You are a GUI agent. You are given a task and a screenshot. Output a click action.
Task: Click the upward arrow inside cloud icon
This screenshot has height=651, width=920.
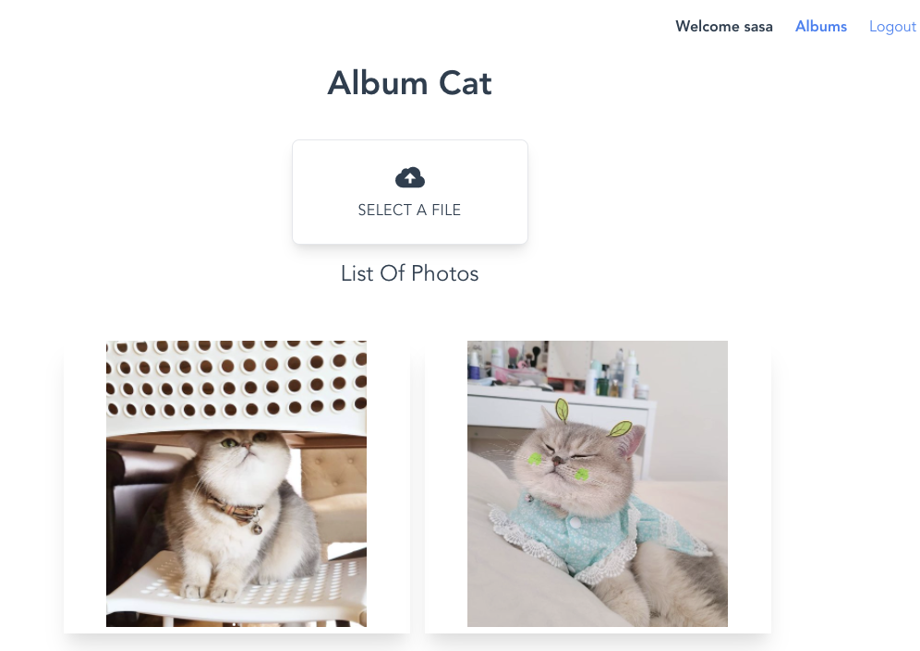pos(409,178)
